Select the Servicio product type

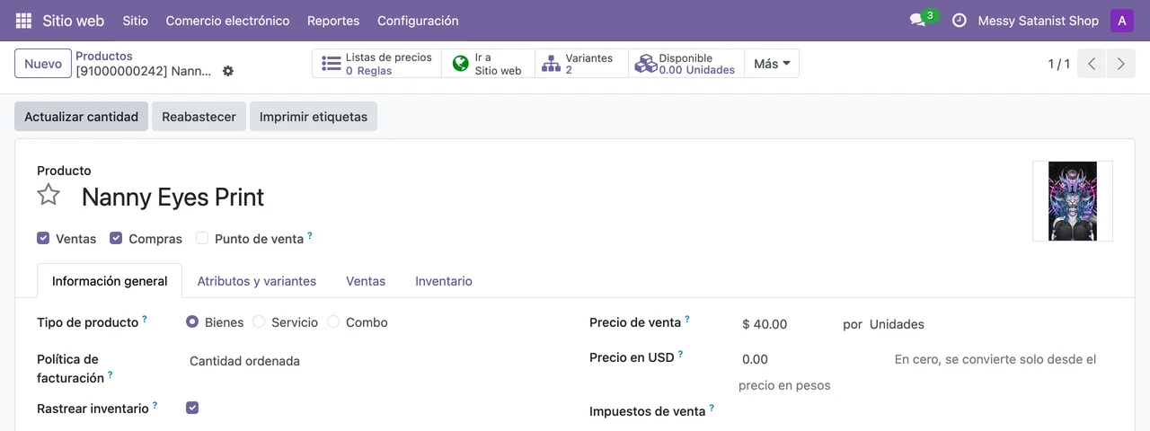pyautogui.click(x=259, y=321)
